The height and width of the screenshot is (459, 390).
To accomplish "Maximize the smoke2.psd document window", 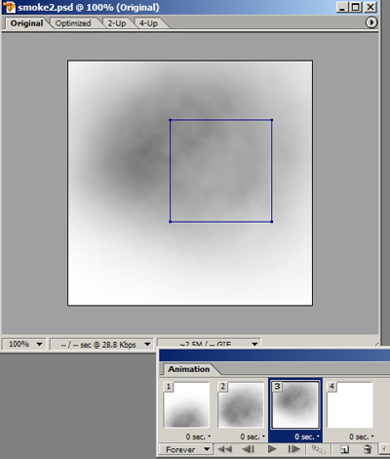I will click(356, 7).
